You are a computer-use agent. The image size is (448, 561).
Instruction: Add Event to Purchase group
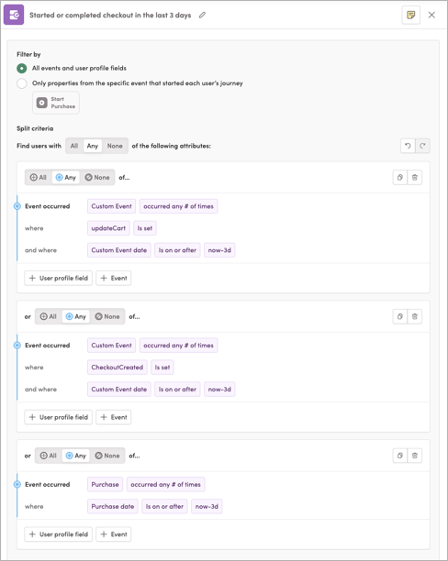114,534
